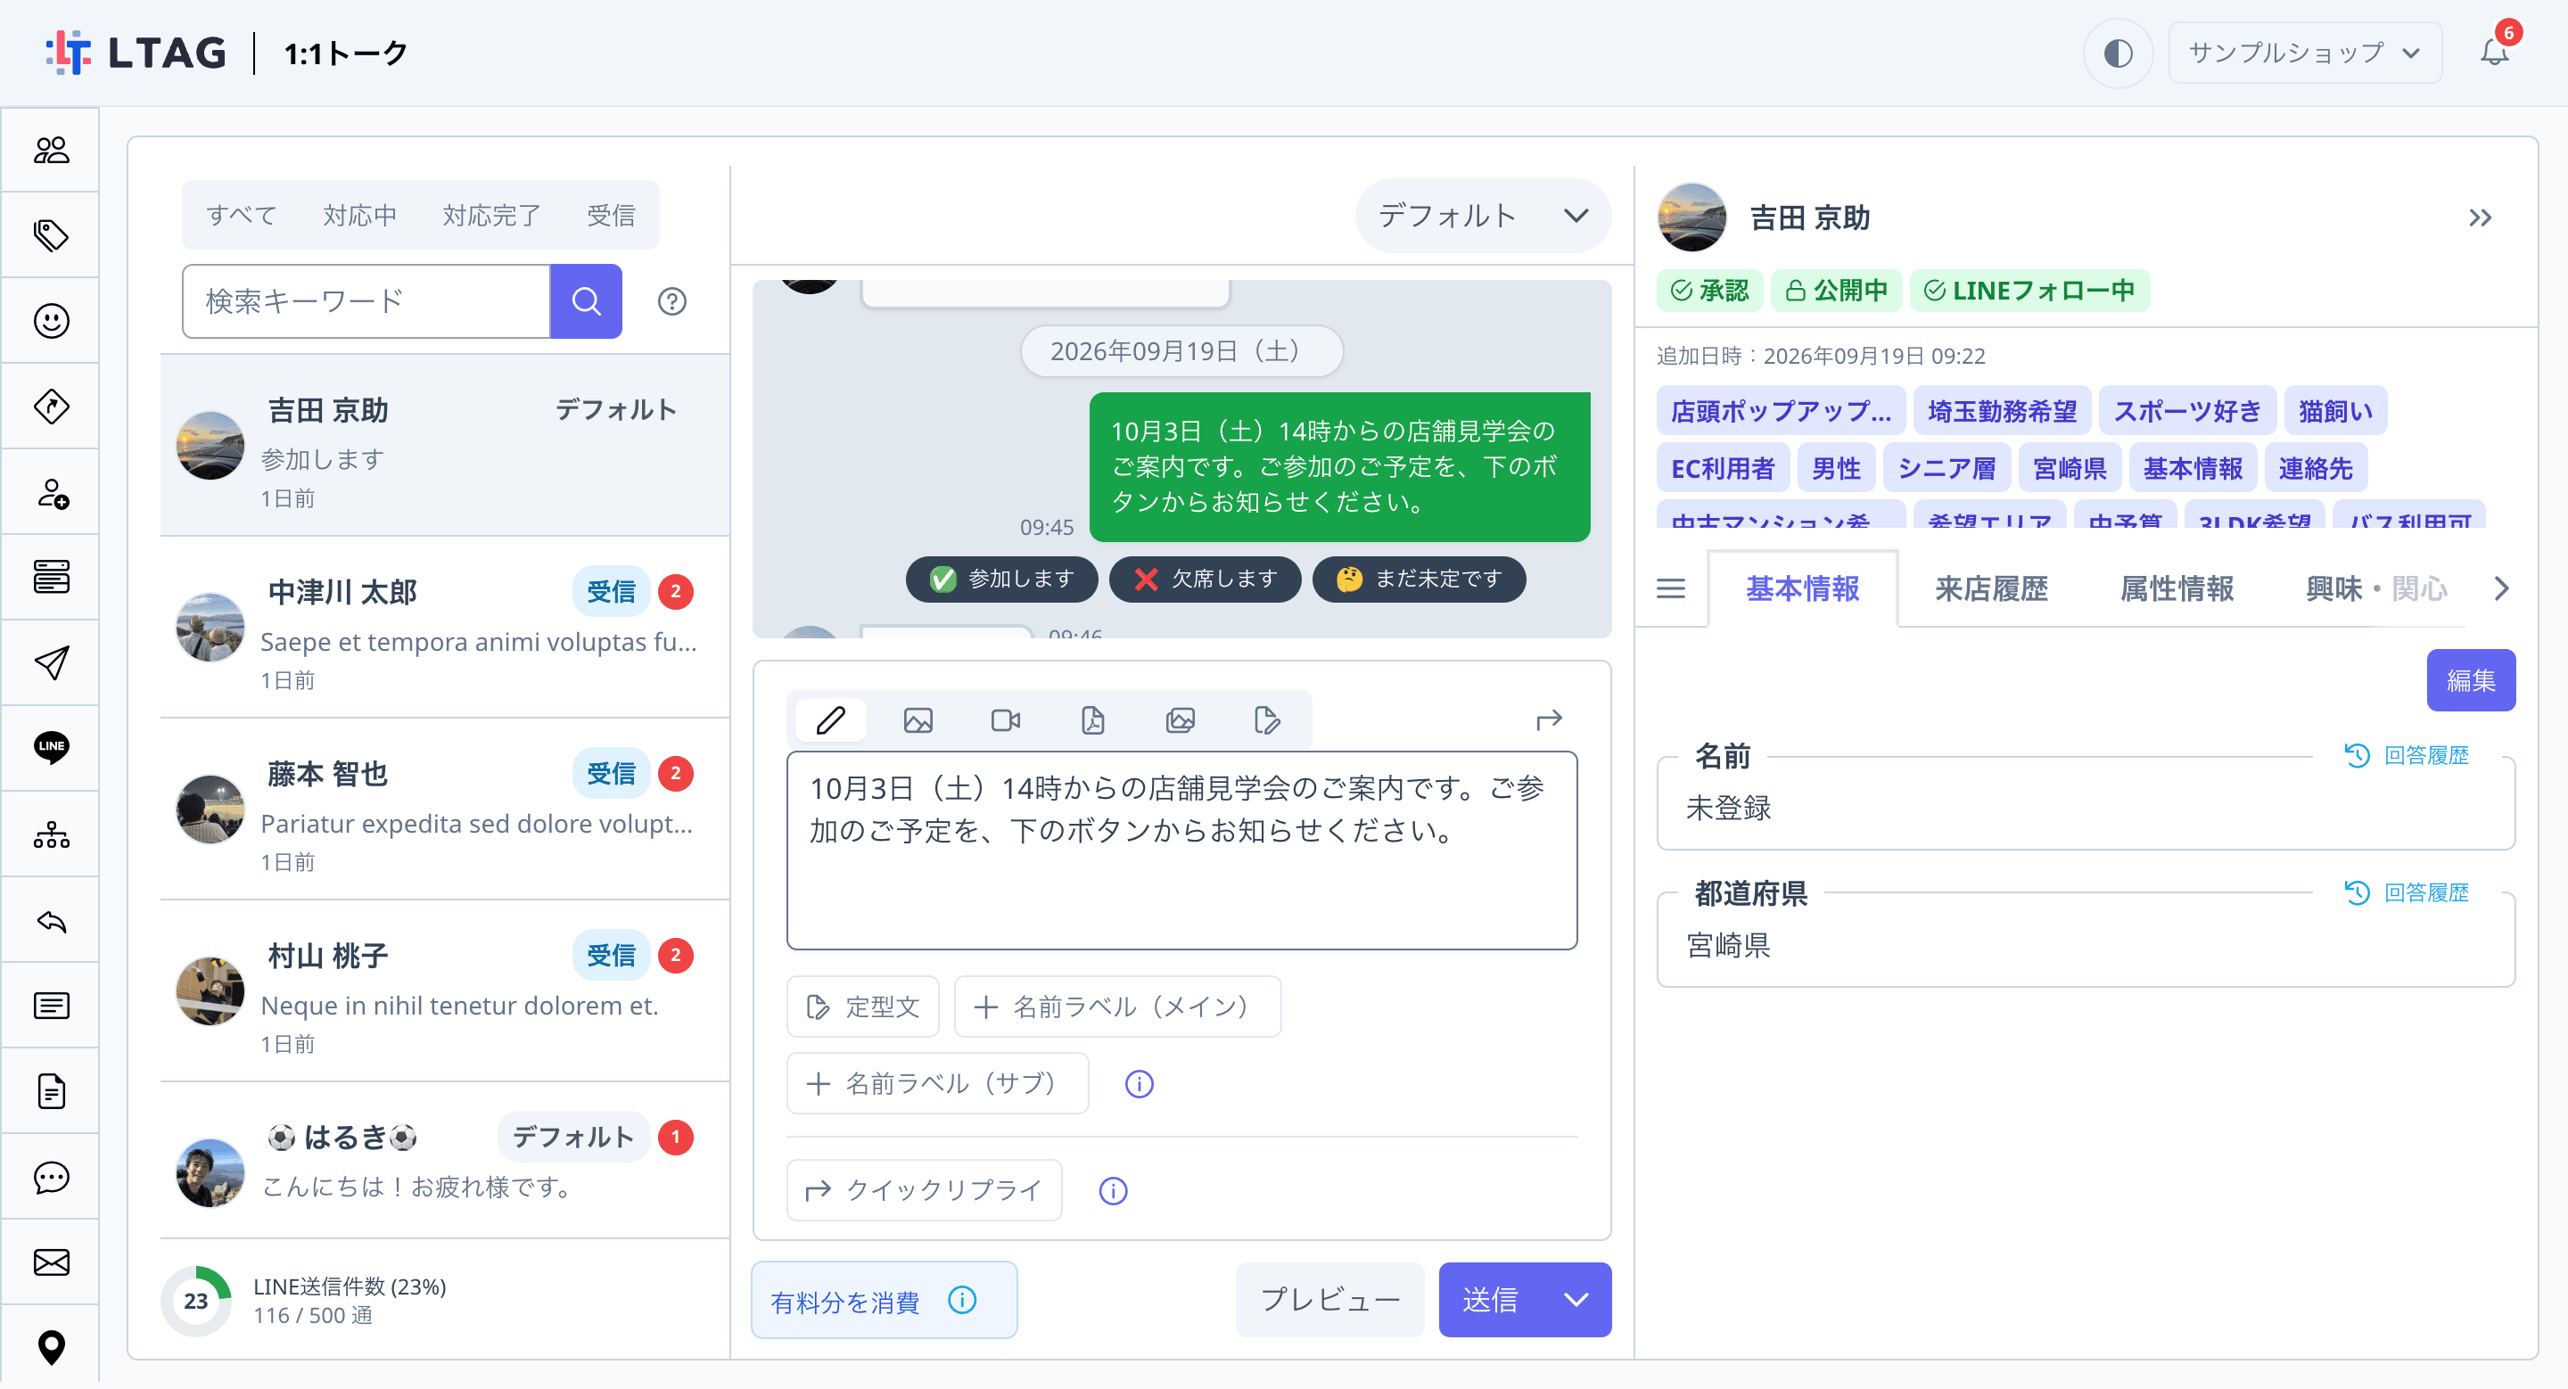Screen dimensions: 2568x1389
Task: Click the info icon beside クイックリプライ
Action: pyautogui.click(x=1113, y=1191)
